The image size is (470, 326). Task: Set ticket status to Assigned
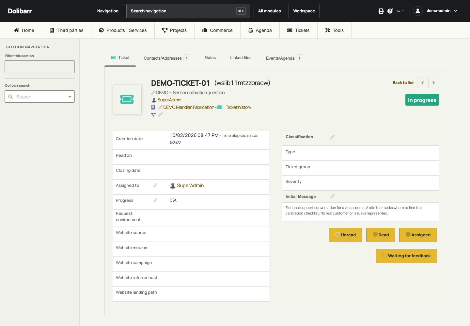tap(418, 235)
